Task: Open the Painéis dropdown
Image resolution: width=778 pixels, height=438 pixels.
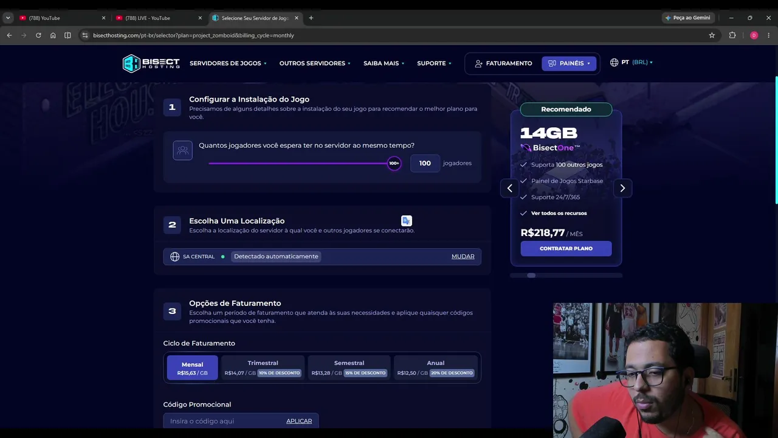Action: click(569, 63)
